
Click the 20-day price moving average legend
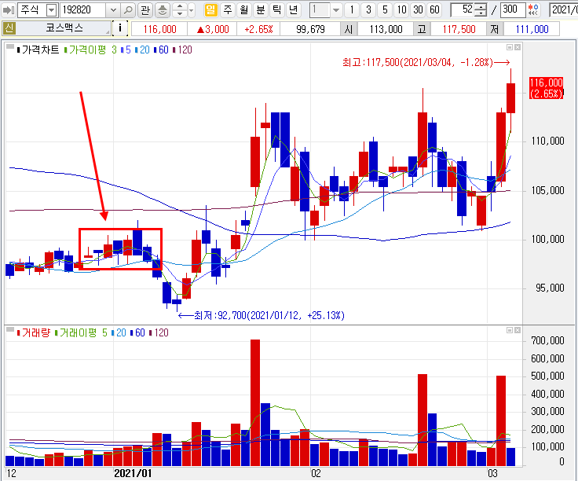point(142,50)
